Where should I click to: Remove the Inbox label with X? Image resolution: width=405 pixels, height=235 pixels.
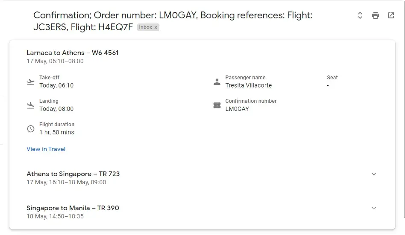click(x=156, y=27)
